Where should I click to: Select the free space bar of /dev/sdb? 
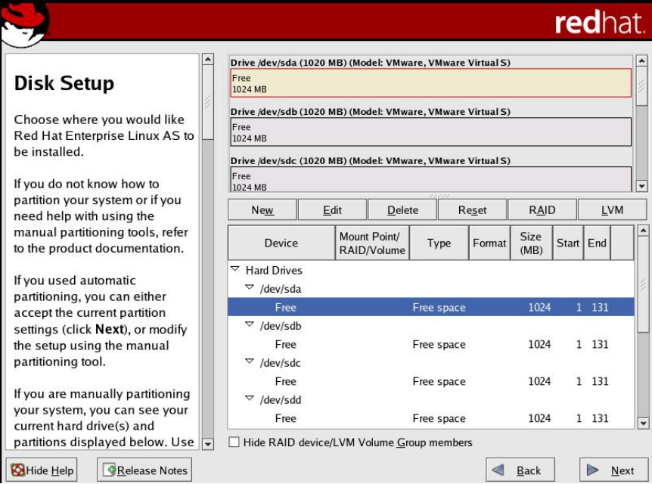(x=430, y=132)
